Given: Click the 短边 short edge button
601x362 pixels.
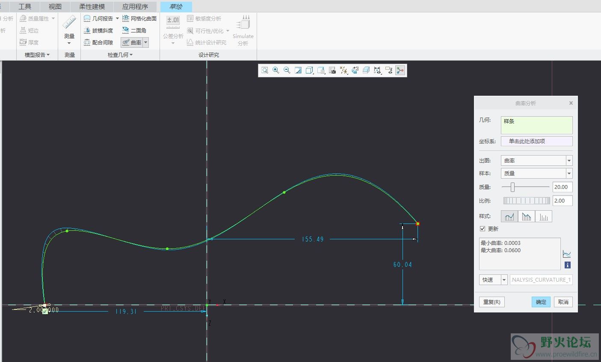Looking at the screenshot, I should (29, 30).
